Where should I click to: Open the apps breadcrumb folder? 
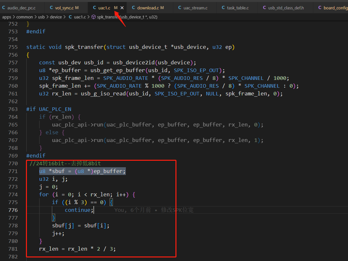click(x=7, y=17)
